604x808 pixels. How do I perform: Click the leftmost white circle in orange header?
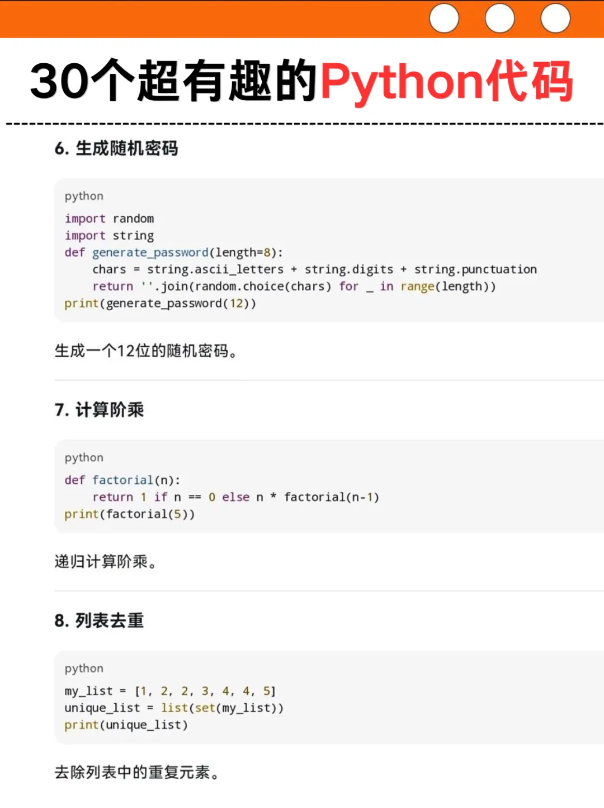pos(444,18)
